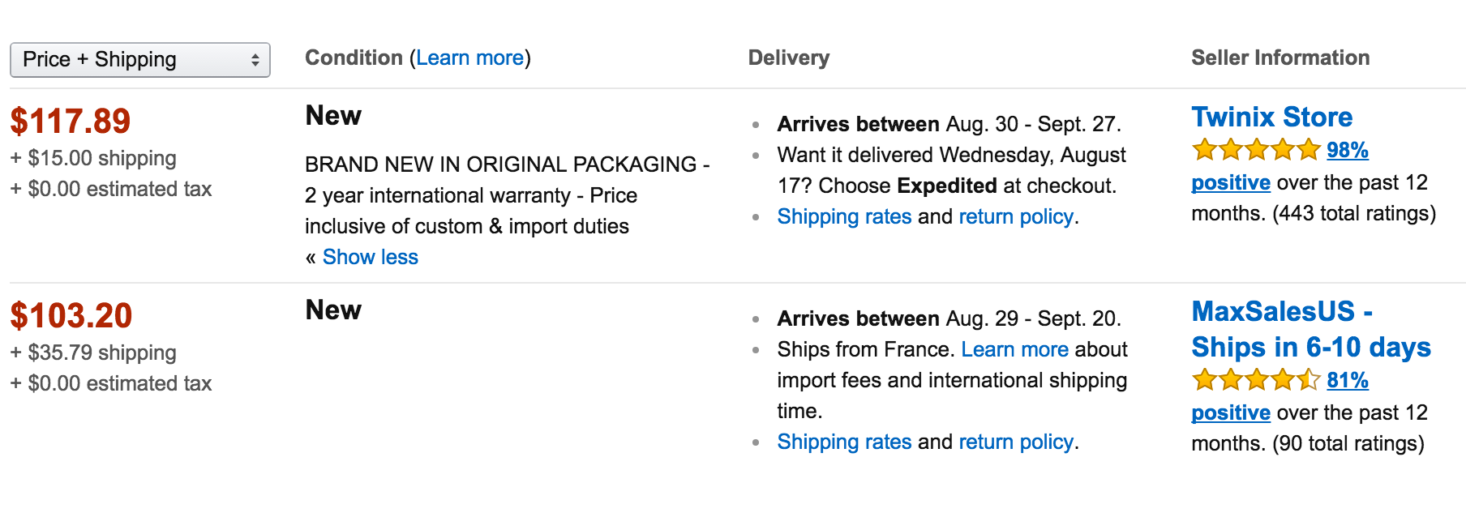The height and width of the screenshot is (517, 1466).
Task: Select the $103.20 offer price
Action: pyautogui.click(x=71, y=316)
